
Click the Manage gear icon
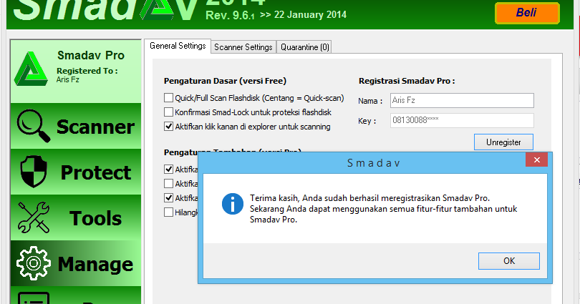click(33, 263)
